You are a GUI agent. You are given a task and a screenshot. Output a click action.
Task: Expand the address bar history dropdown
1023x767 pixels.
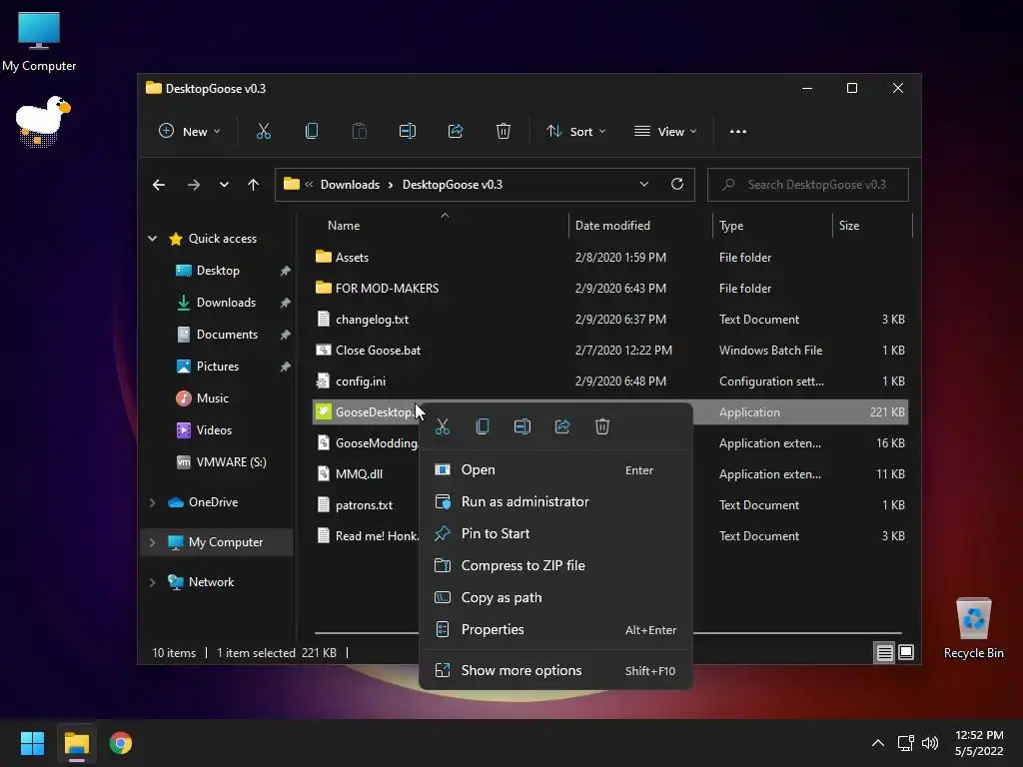644,184
